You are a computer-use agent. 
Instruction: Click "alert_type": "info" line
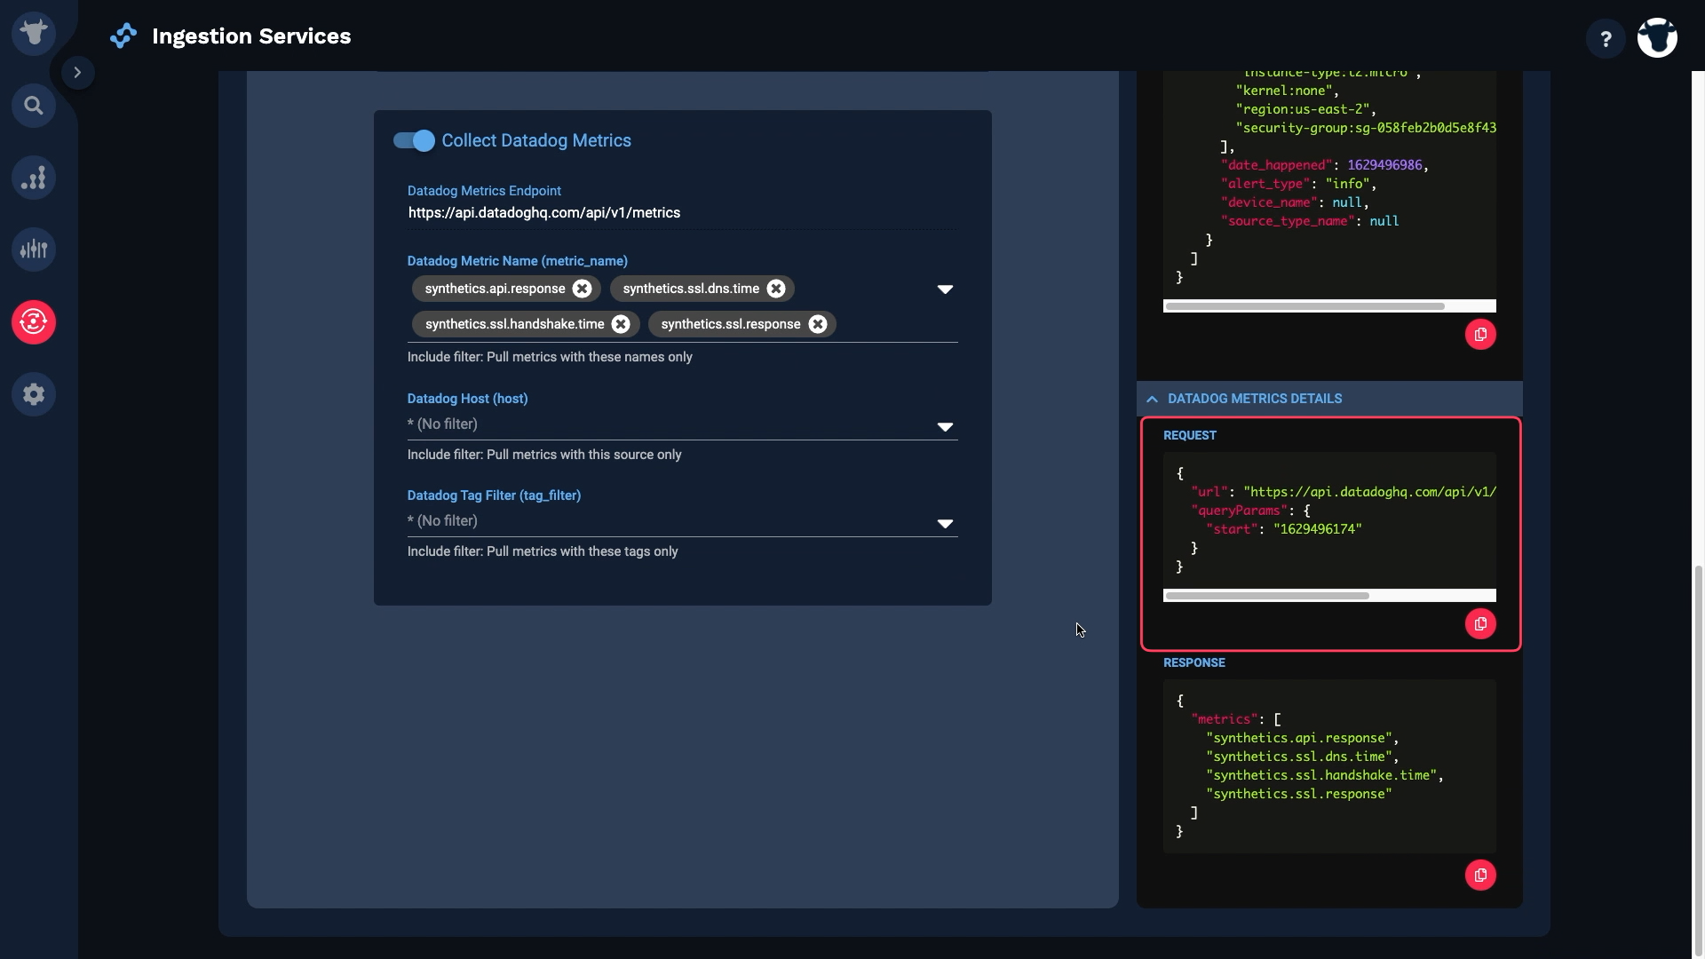point(1298,184)
